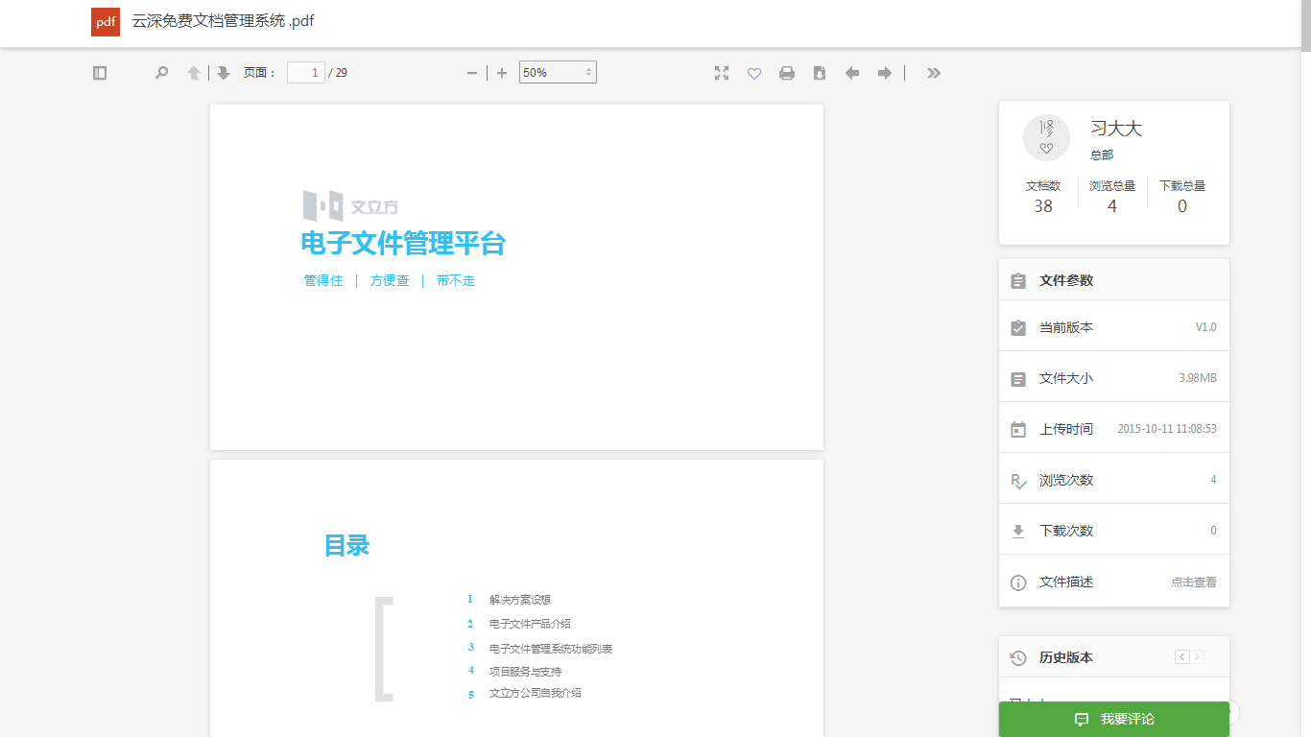Open the find-in-document magnifier
This screenshot has height=737, width=1311.
tap(161, 73)
